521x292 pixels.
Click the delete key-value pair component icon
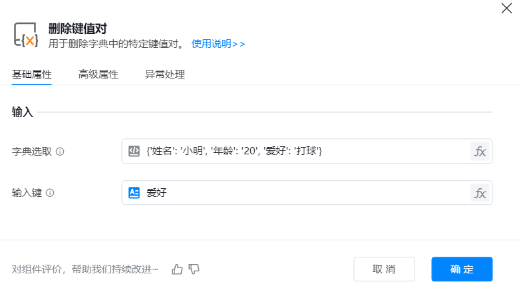(27, 35)
